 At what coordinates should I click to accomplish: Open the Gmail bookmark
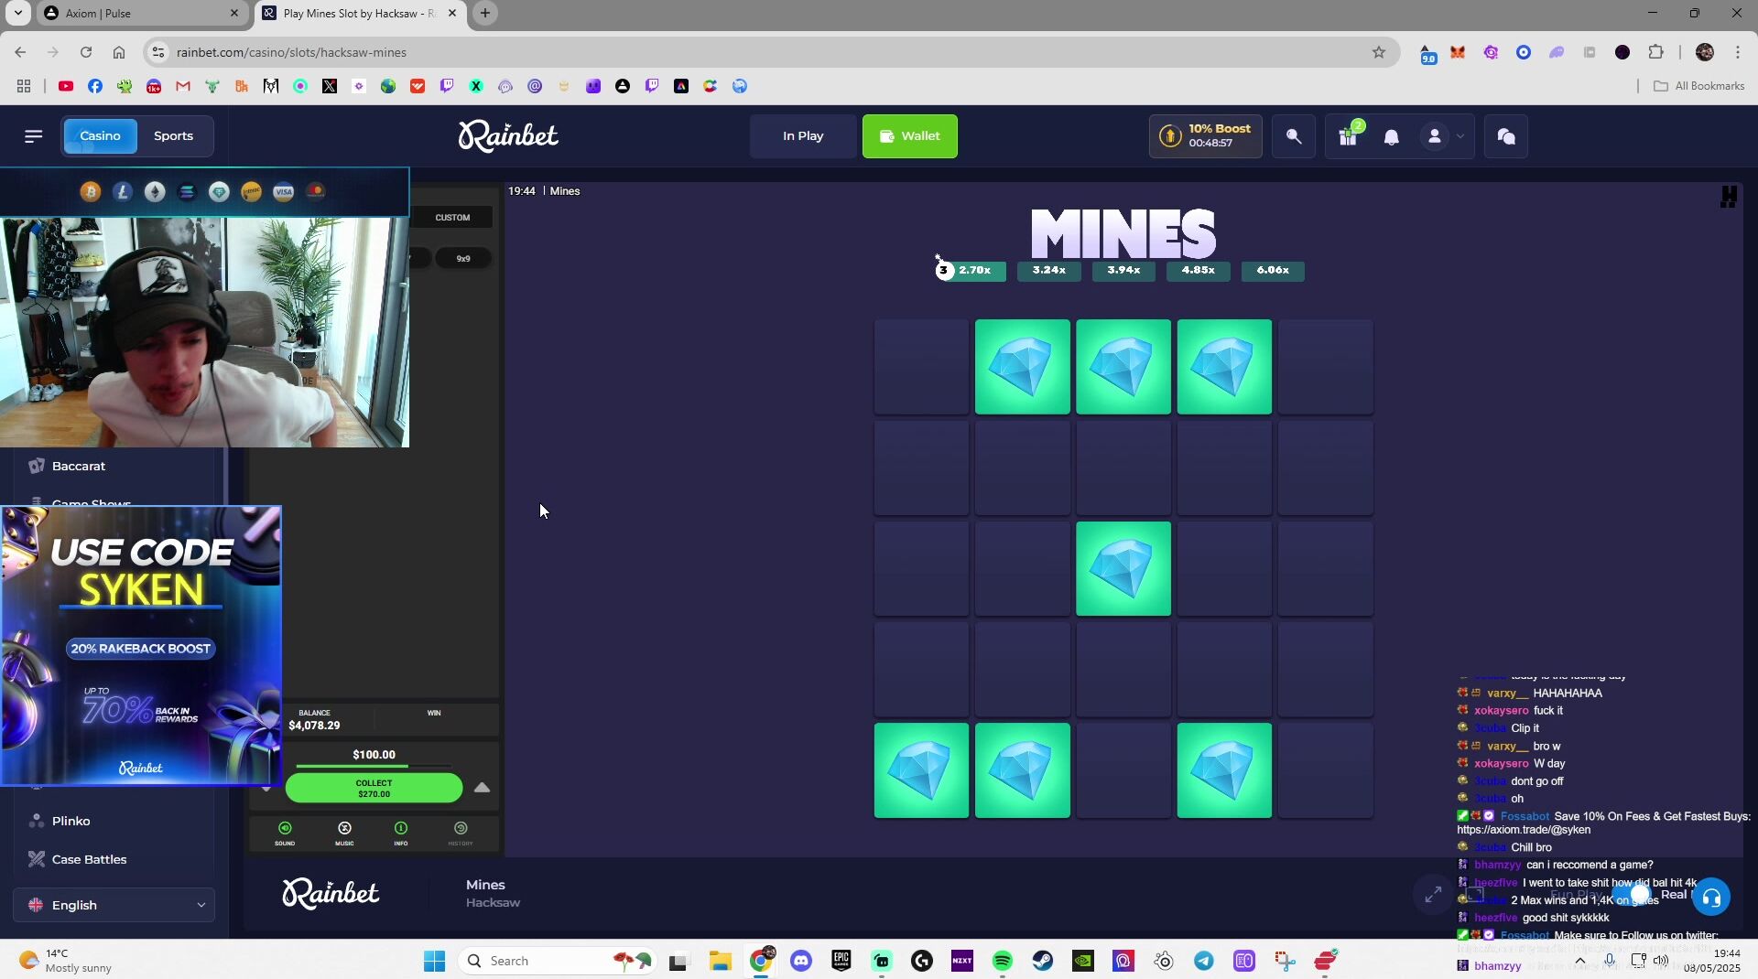tap(183, 86)
